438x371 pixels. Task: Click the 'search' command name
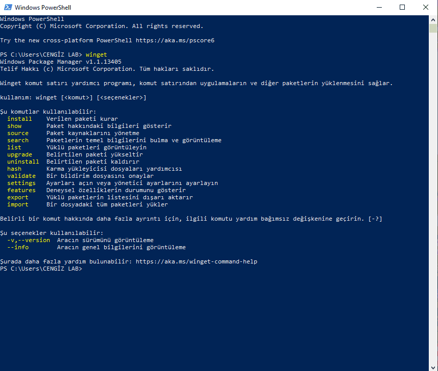coord(18,140)
